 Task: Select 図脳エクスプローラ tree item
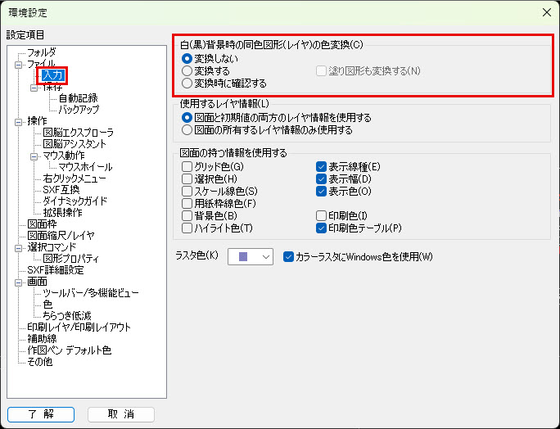(78, 133)
